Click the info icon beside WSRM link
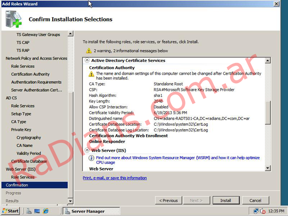The width and height of the screenshot is (288, 216). (92, 158)
